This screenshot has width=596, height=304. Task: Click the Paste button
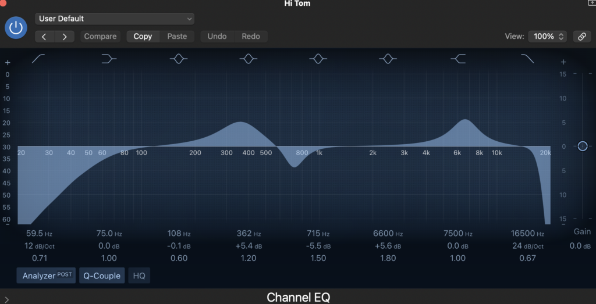pos(177,36)
